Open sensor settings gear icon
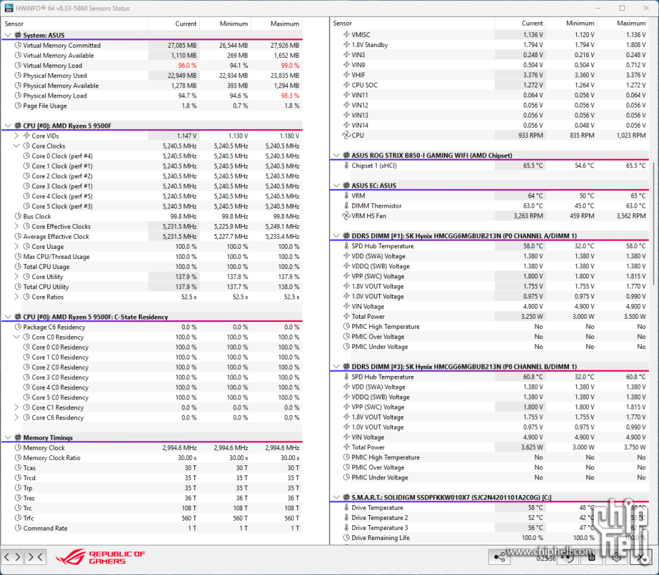Image resolution: width=659 pixels, height=575 pixels. (616, 556)
